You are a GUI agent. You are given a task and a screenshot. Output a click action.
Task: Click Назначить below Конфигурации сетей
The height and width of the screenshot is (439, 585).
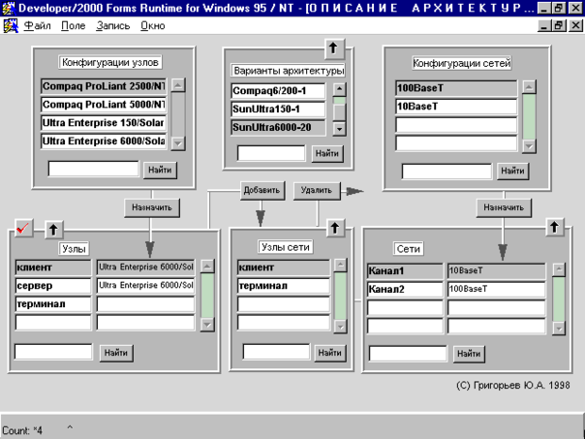click(x=504, y=207)
